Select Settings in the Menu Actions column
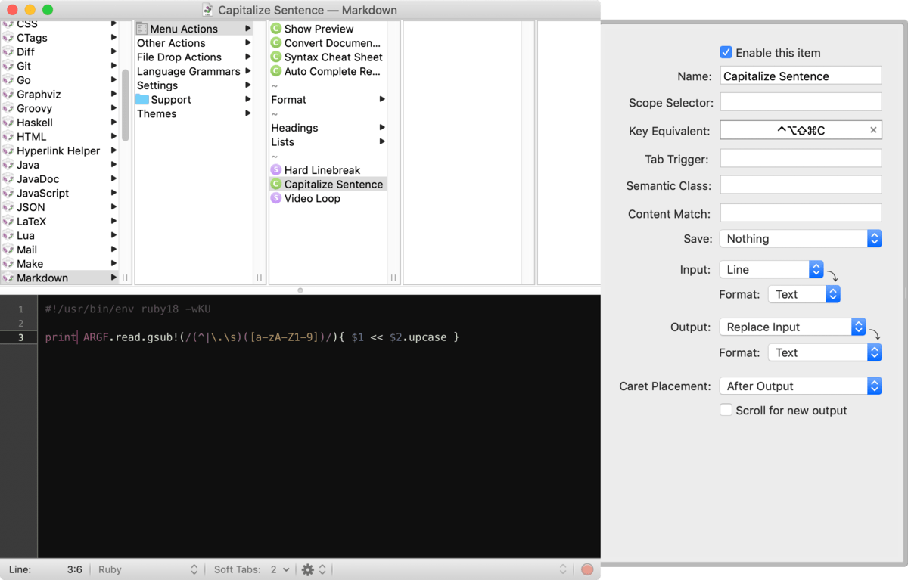The image size is (908, 580). tap(157, 85)
